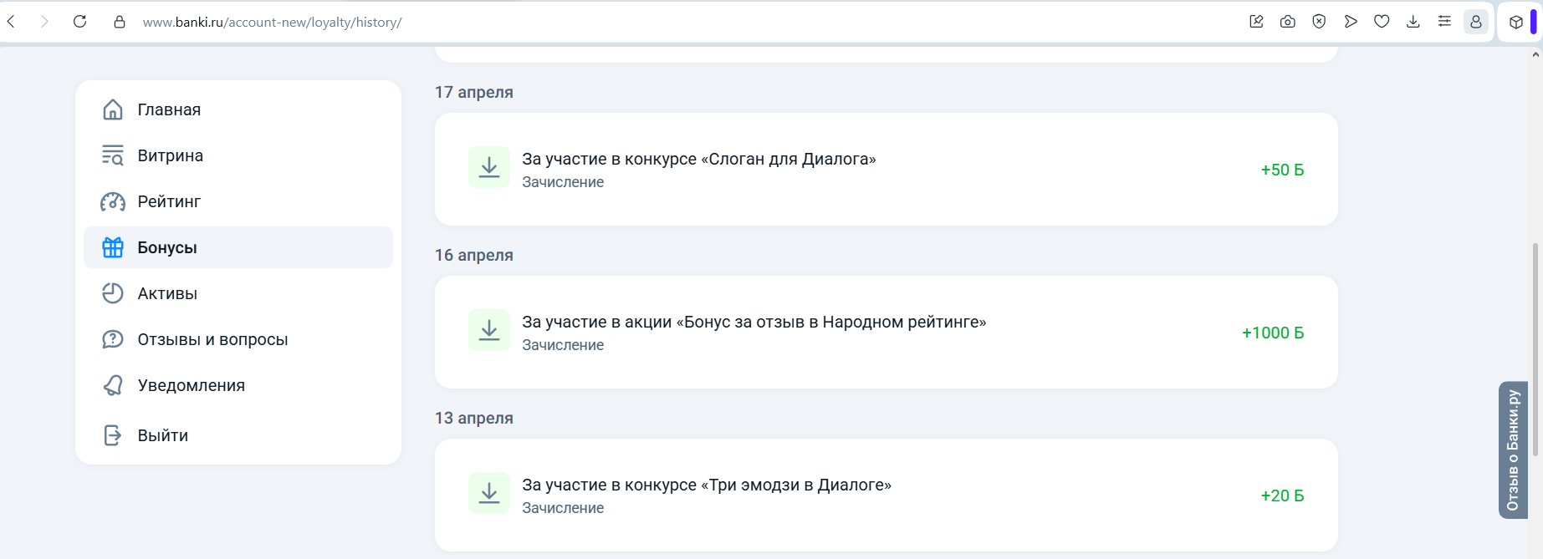Viewport: 1543px width, 559px height.
Task: Open the browser easy setup sliders icon
Action: coord(1444,22)
